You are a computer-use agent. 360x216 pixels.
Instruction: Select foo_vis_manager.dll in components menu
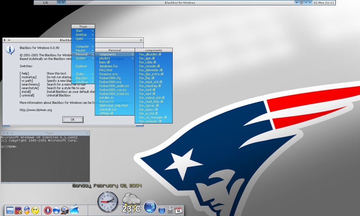point(154,117)
